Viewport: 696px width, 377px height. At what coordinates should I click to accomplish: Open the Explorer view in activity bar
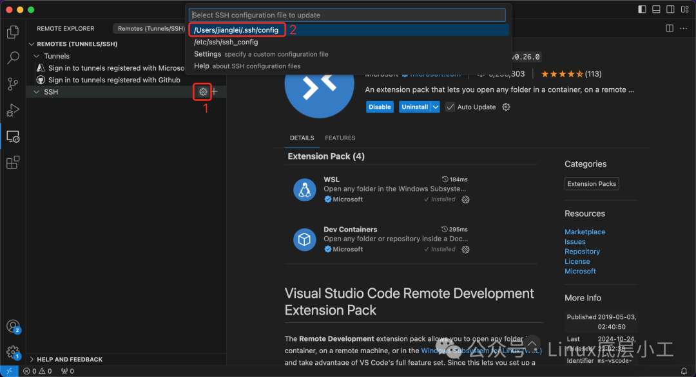[13, 32]
